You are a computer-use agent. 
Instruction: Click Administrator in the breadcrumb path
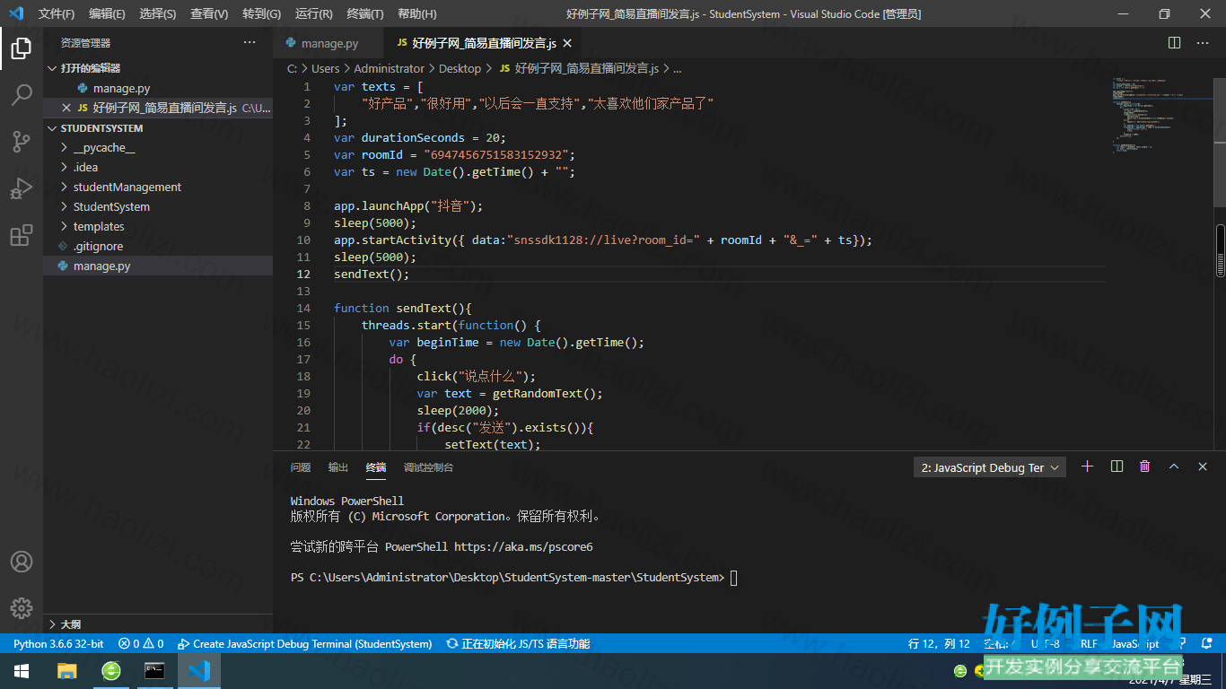[x=389, y=68]
